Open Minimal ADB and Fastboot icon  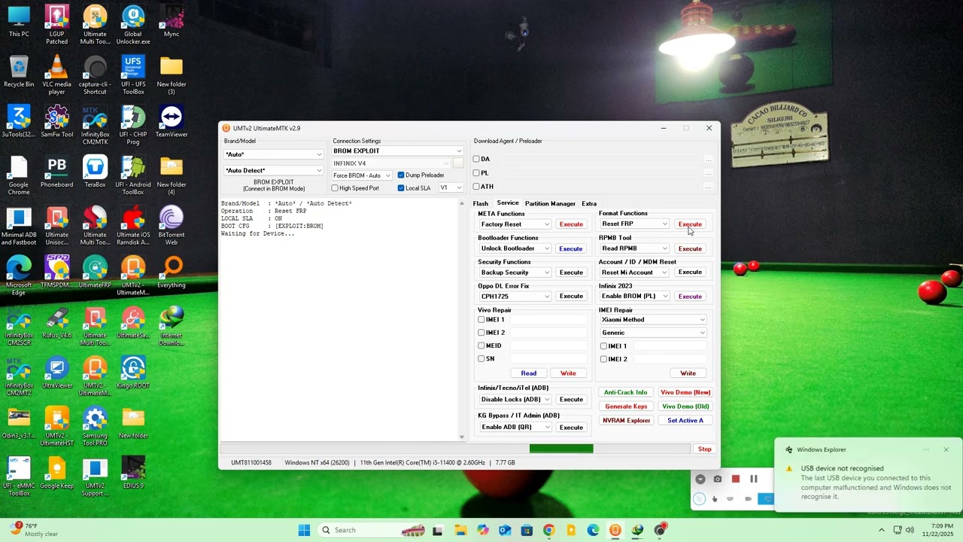(19, 225)
